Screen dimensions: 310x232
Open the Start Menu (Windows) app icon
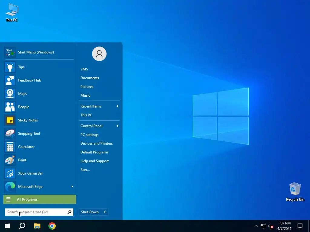coord(10,52)
